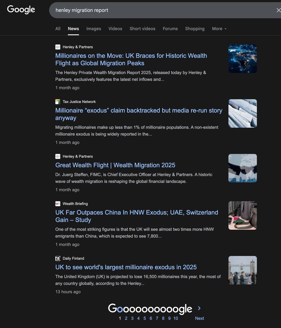Click the Daily Finland source name

pyautogui.click(x=73, y=258)
